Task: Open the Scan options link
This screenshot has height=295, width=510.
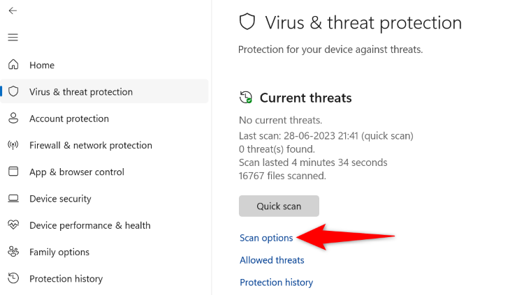Action: pyautogui.click(x=266, y=238)
